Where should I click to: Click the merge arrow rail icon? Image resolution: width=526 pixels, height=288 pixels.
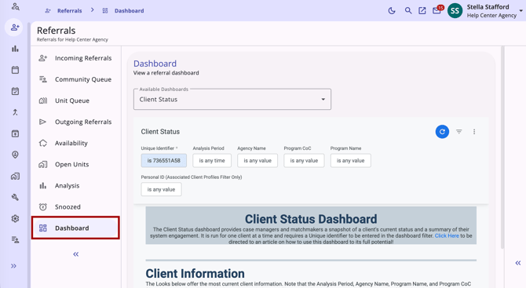point(15,112)
